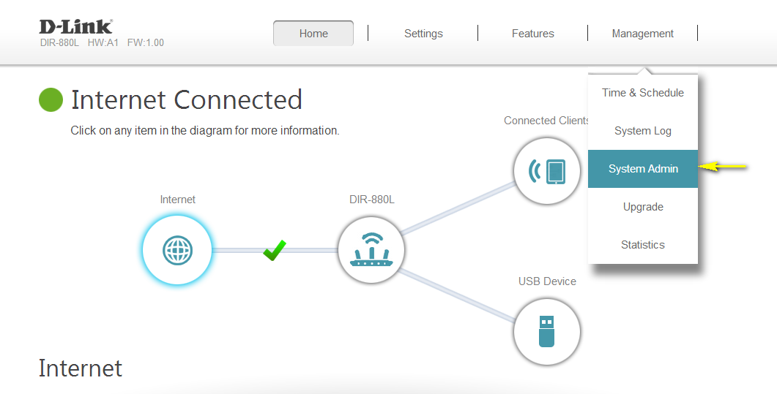Switch to the Home tab

point(313,34)
